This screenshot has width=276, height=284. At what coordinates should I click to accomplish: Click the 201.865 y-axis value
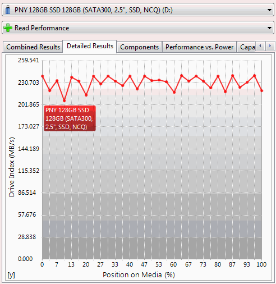click(x=29, y=104)
